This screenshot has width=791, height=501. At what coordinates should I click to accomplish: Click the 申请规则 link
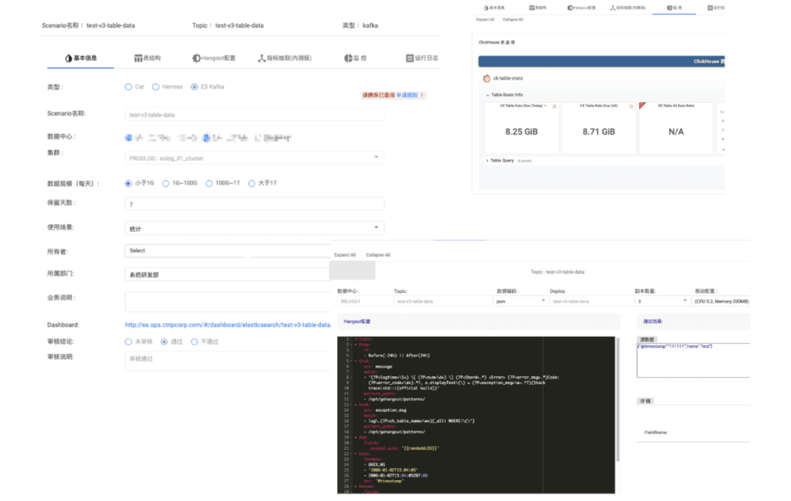(406, 95)
